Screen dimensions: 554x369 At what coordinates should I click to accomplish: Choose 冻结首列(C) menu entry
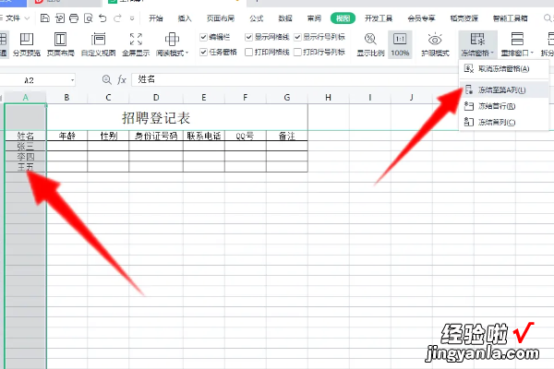pyautogui.click(x=504, y=122)
